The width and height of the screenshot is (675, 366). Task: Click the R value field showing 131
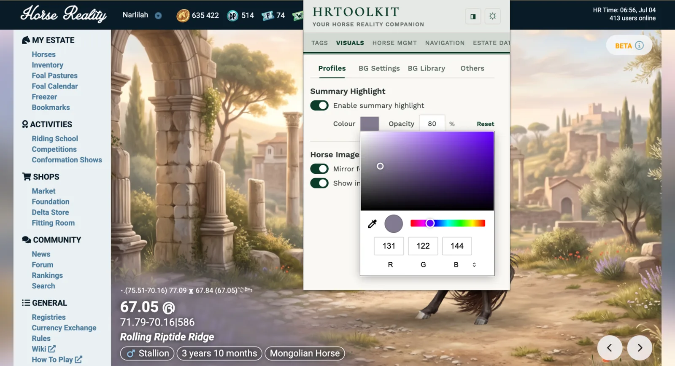[x=389, y=246]
